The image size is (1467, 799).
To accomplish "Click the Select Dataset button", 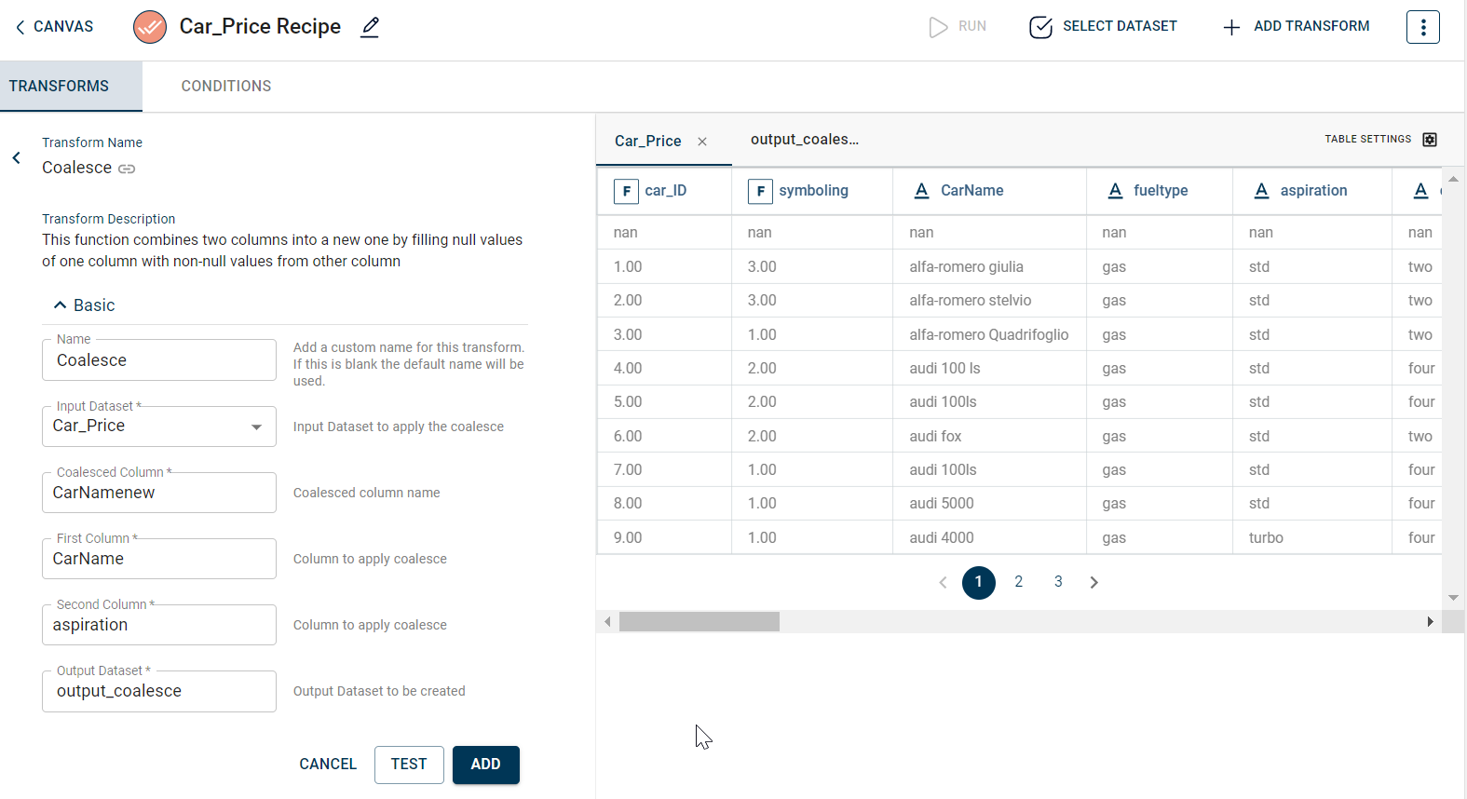I will pos(1103,27).
